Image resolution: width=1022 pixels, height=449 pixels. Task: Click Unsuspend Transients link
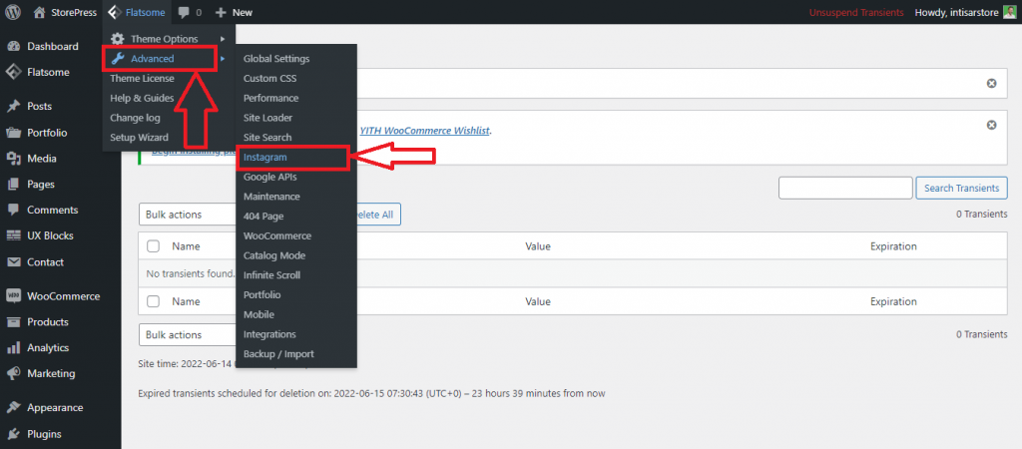point(856,12)
